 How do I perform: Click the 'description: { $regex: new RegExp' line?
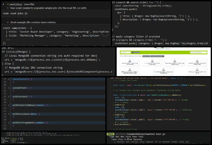(x=159, y=20)
